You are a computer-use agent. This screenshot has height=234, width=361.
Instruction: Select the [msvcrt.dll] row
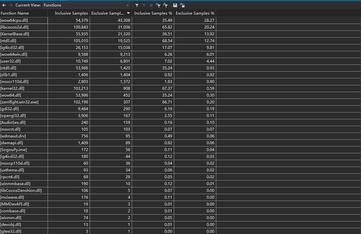pyautogui.click(x=108, y=129)
